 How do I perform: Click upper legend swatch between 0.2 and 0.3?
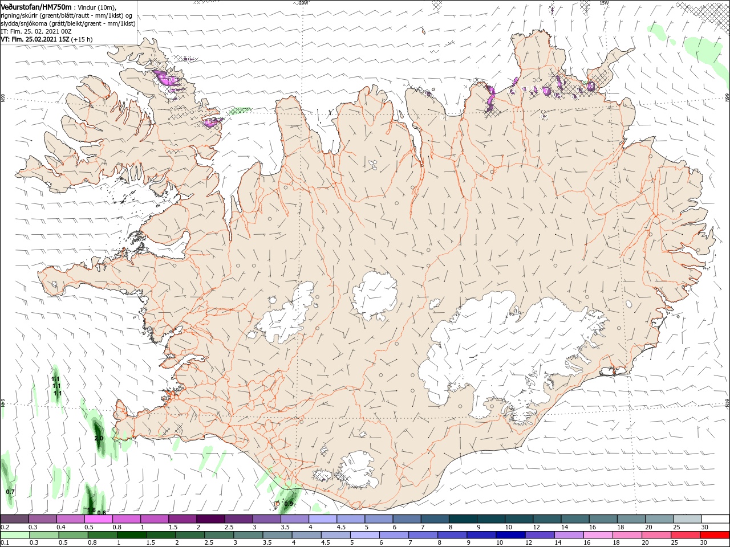[15, 519]
